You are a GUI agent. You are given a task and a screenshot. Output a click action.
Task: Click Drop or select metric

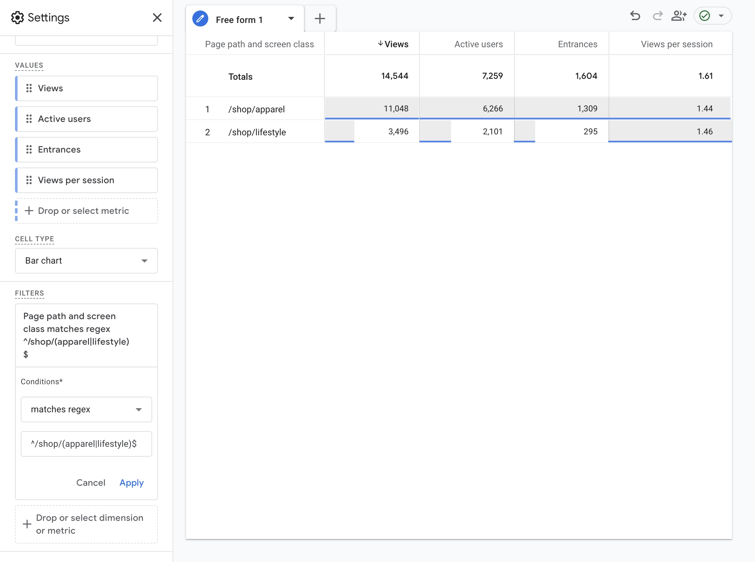(86, 211)
